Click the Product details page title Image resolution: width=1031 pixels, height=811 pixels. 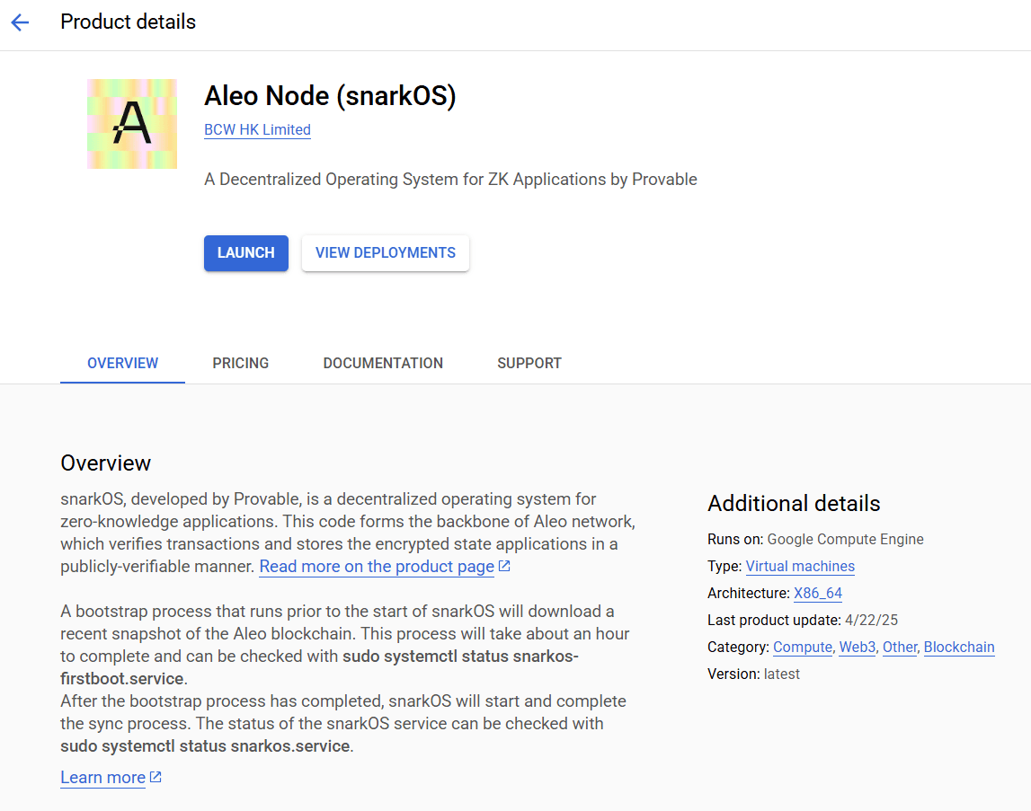[x=128, y=22]
